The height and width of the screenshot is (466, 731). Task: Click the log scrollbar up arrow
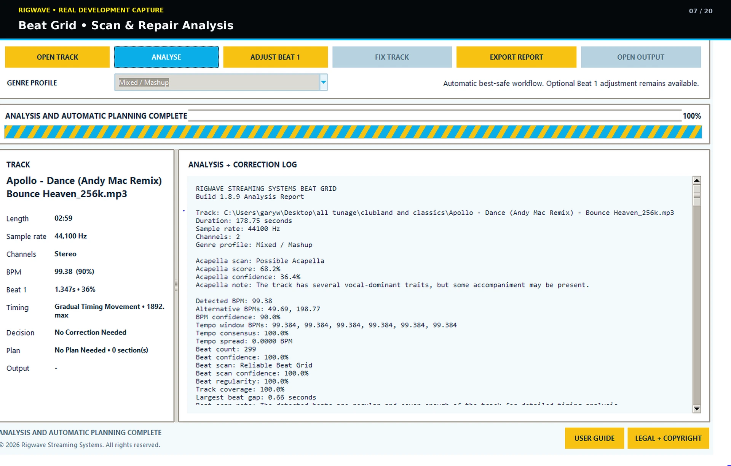697,180
